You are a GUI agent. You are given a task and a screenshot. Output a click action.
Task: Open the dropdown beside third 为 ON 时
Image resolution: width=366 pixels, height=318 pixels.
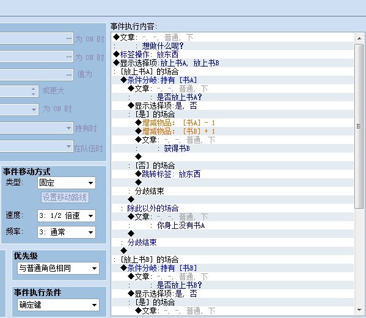pos(34,109)
